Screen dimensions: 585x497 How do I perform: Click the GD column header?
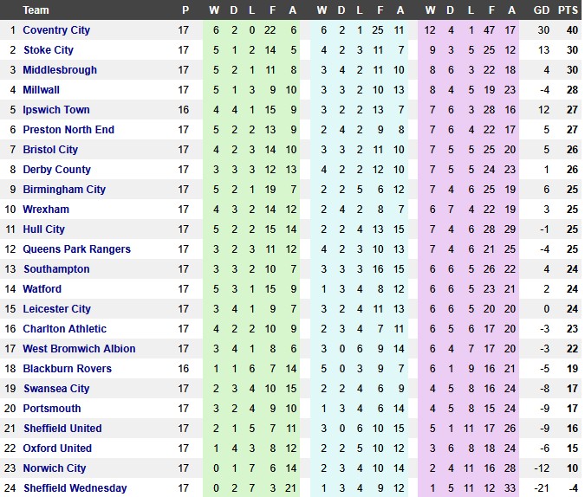542,10
